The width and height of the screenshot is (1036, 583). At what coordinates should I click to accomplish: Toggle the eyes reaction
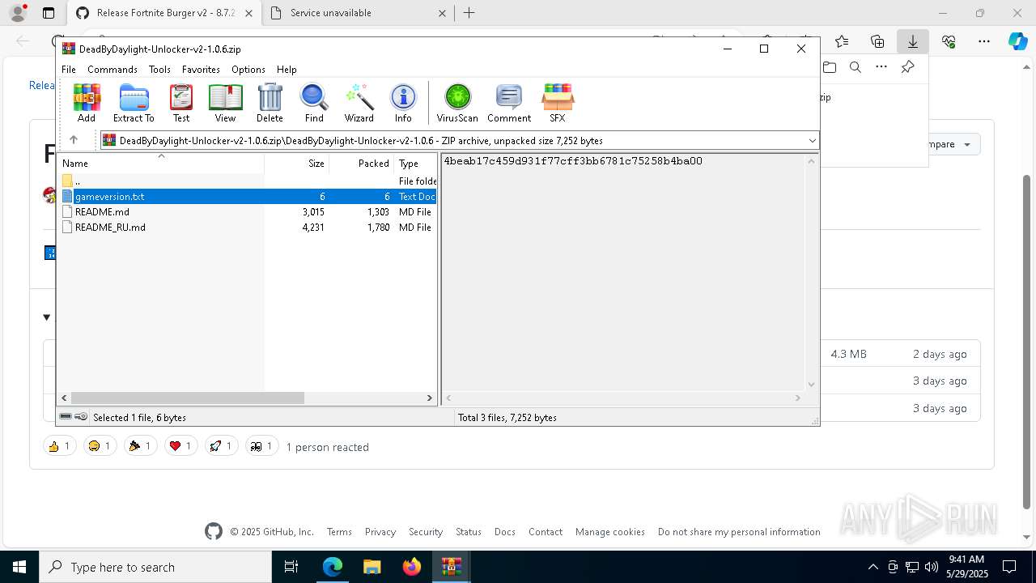(261, 446)
